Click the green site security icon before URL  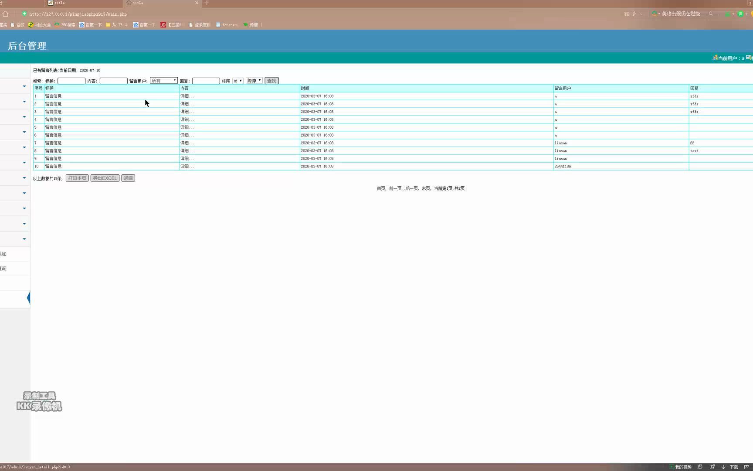tap(24, 14)
